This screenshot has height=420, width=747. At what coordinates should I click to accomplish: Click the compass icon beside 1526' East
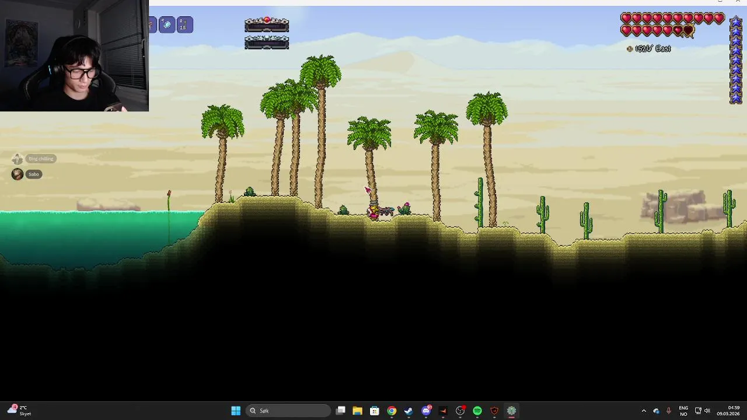[630, 49]
